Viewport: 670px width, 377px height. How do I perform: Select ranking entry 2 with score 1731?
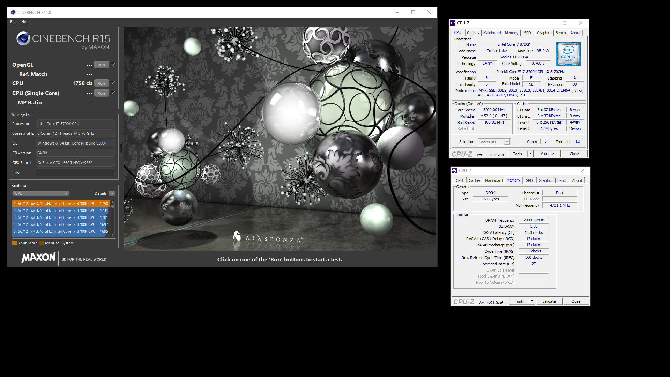[x=61, y=210]
